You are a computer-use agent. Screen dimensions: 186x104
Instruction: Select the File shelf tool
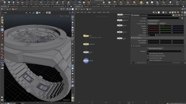[x=84, y=3]
